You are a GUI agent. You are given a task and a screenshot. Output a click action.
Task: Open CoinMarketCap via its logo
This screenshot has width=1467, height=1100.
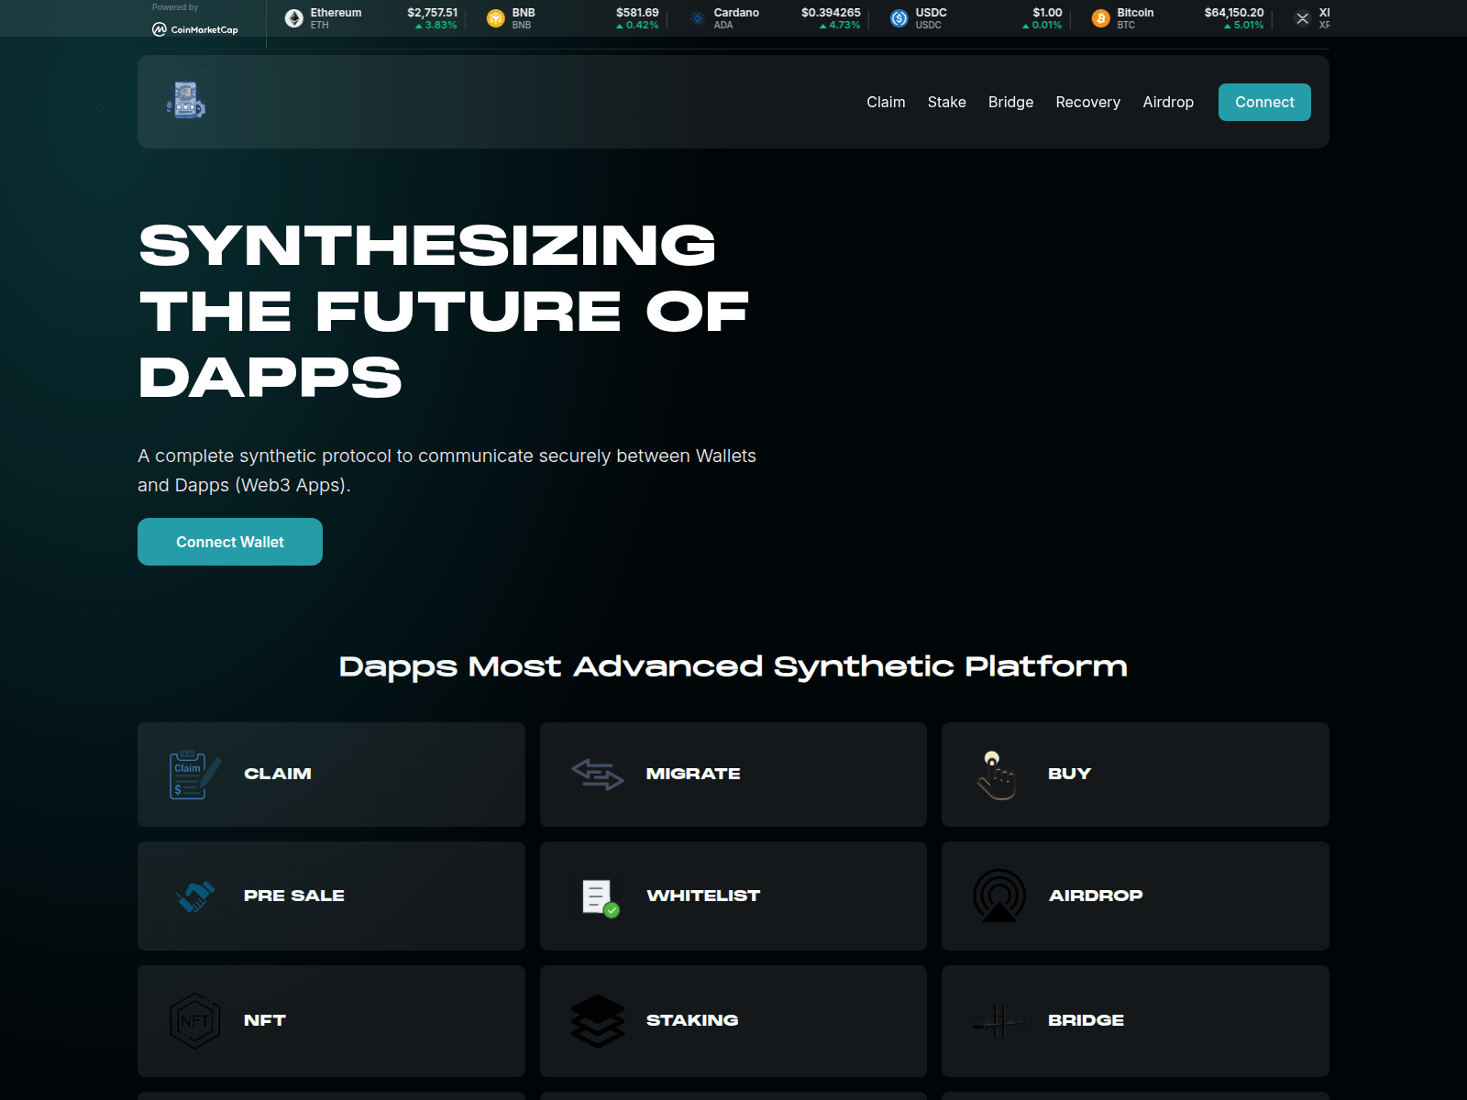pyautogui.click(x=193, y=28)
